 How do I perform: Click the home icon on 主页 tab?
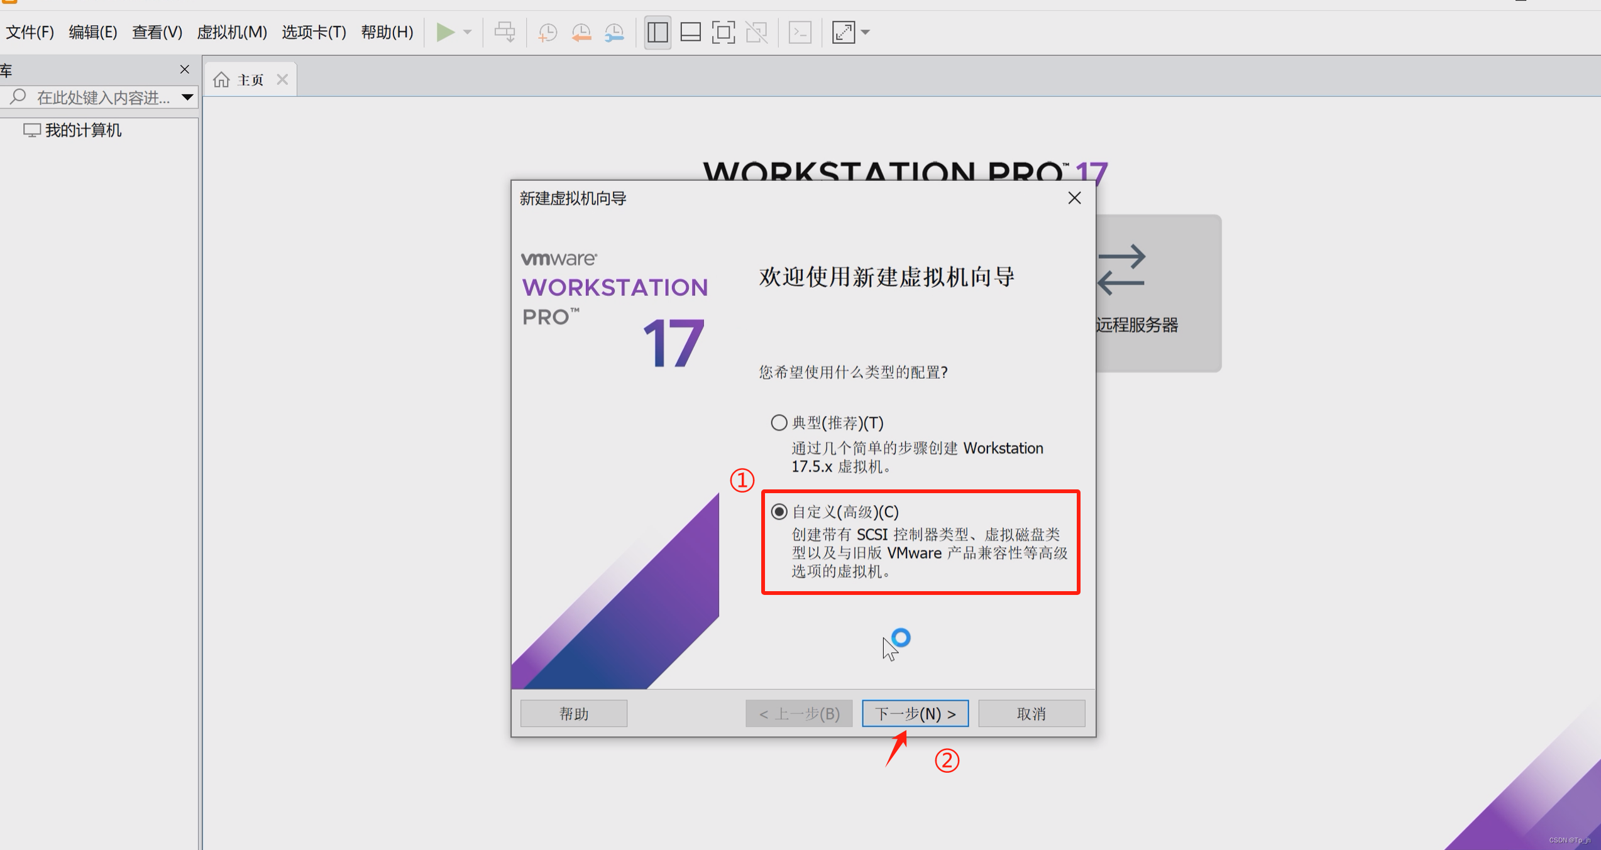[221, 80]
